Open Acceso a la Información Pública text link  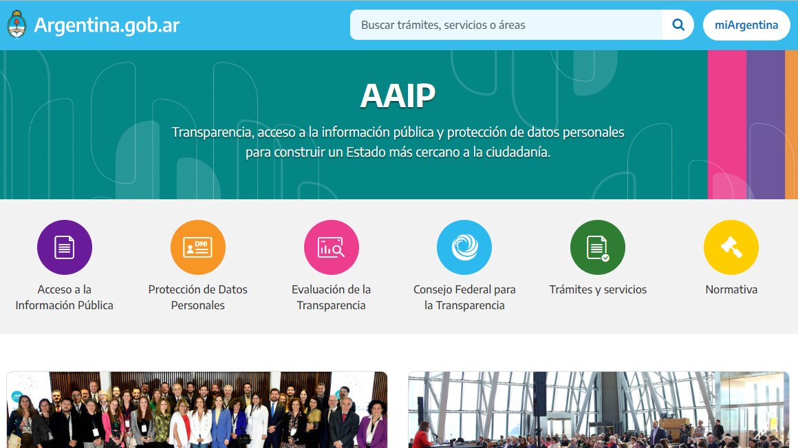(65, 297)
